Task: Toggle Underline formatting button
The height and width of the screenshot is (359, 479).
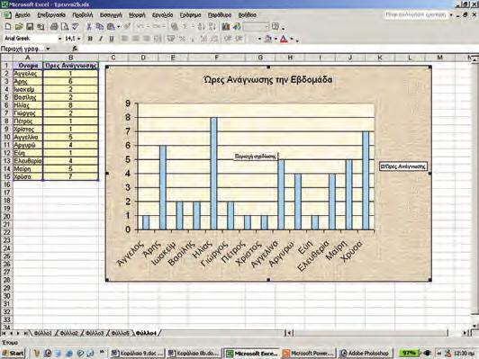Action: click(x=112, y=39)
